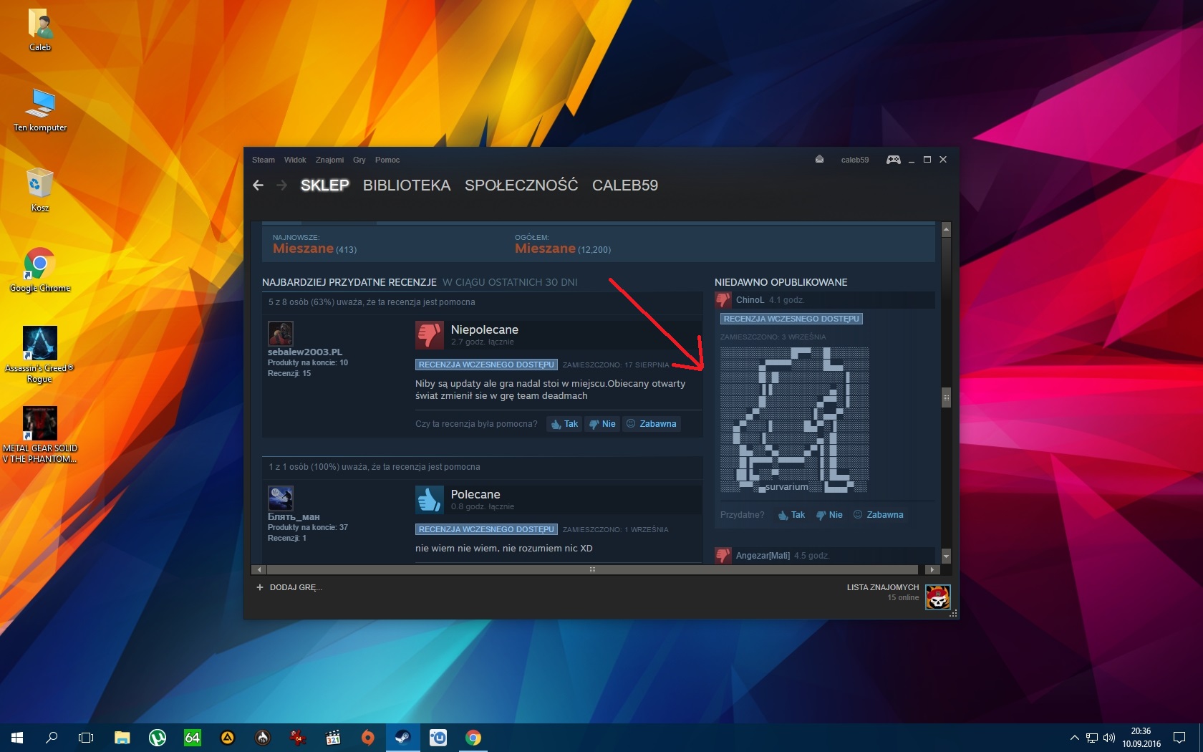Image resolution: width=1203 pixels, height=752 pixels.
Task: Open the taskbar clock showing 20:36
Action: click(1141, 738)
